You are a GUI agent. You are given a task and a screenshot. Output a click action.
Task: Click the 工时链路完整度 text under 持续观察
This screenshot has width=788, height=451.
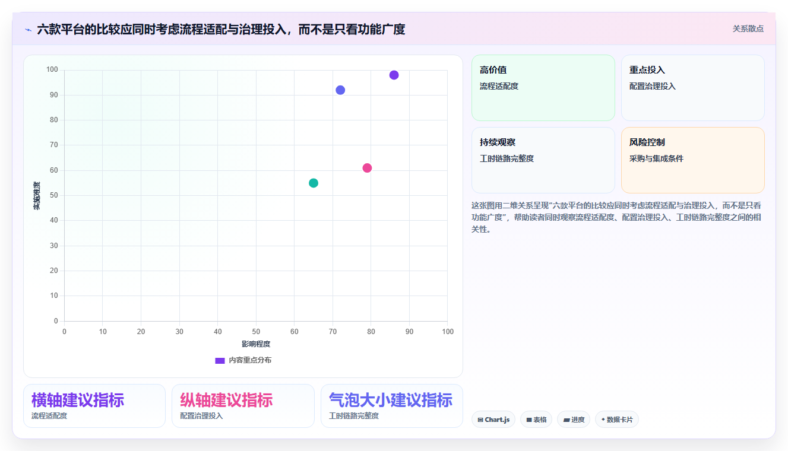tap(507, 158)
